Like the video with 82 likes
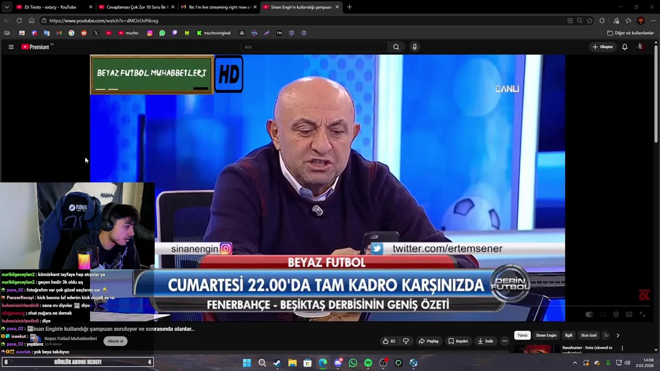Image resolution: width=660 pixels, height=371 pixels. [389, 341]
